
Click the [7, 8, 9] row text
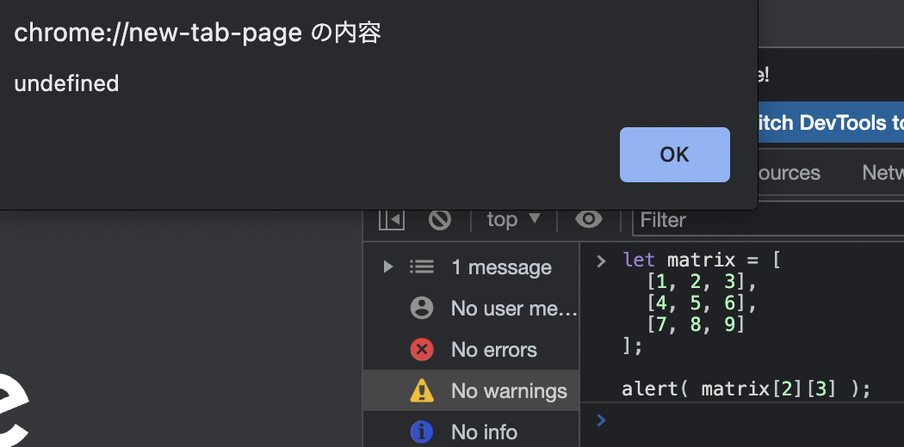tap(696, 325)
